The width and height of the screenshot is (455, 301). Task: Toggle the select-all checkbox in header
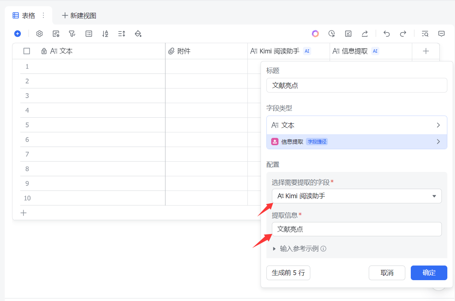(x=27, y=51)
